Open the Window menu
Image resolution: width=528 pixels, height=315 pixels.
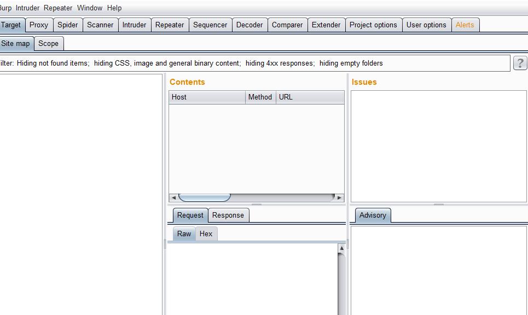90,8
